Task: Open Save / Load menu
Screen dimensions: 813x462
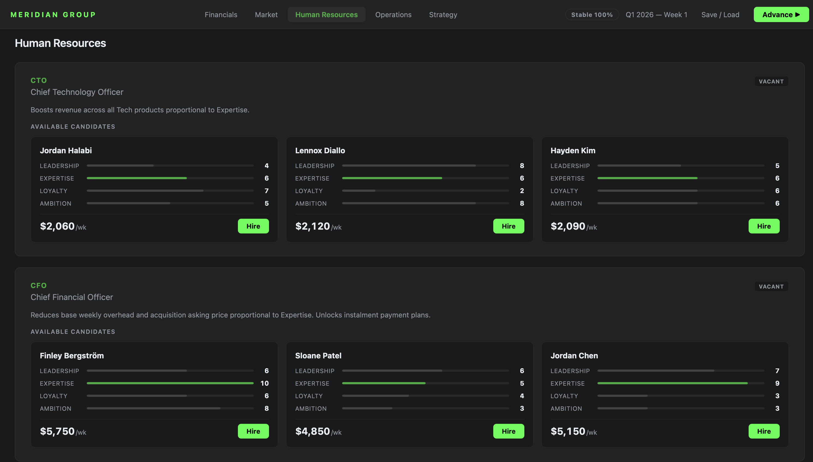Action: click(720, 15)
